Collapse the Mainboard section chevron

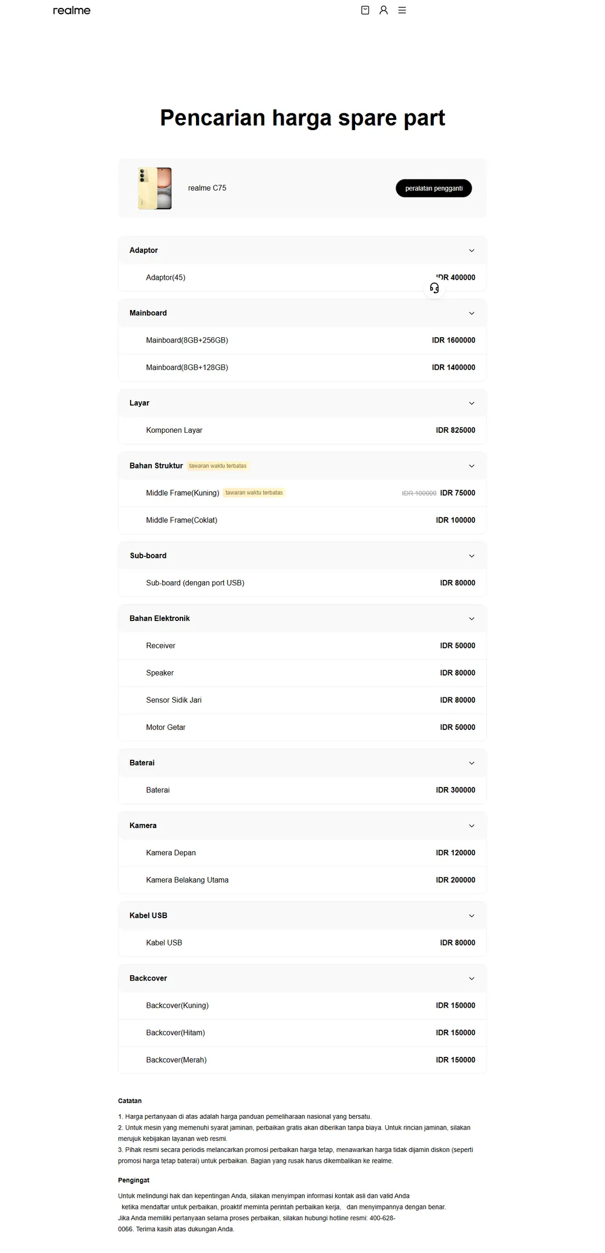coord(472,314)
